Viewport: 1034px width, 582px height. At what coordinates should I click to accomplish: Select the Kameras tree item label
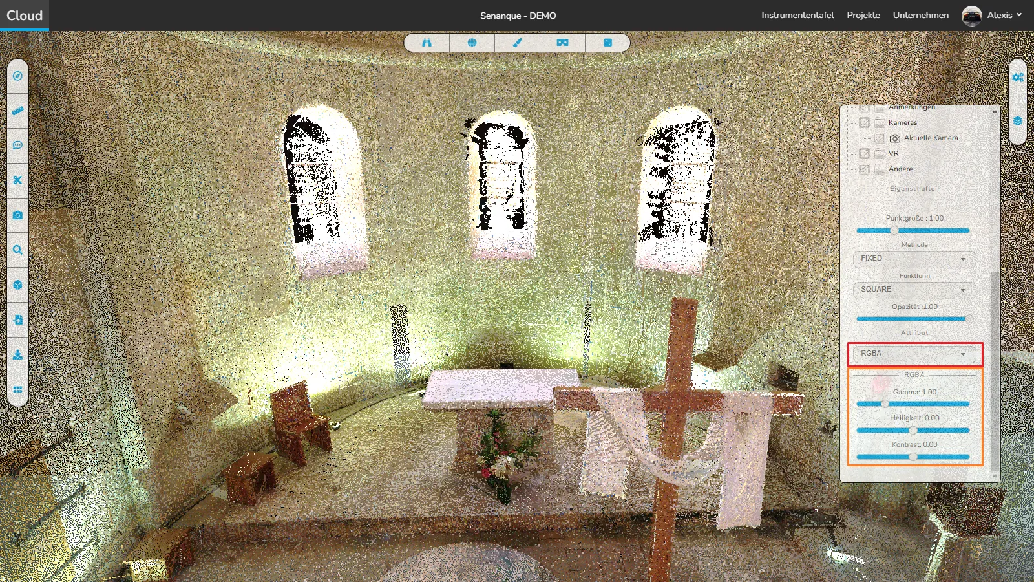coord(903,123)
